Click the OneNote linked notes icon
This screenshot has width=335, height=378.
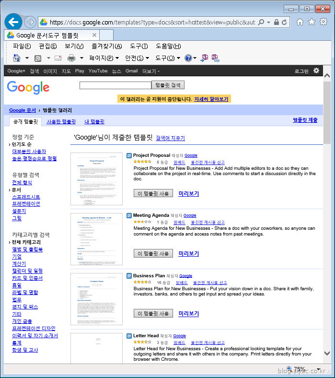click(215, 58)
